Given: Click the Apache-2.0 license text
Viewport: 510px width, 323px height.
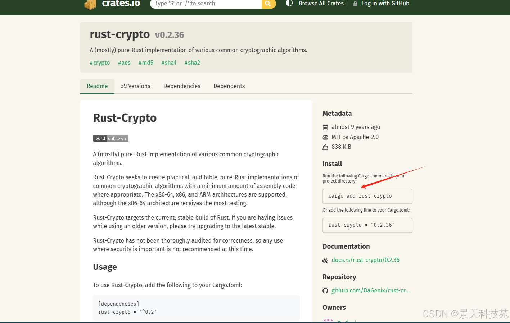Looking at the screenshot, I should (x=364, y=137).
